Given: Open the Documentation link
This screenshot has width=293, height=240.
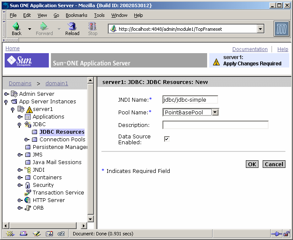Looking at the screenshot, I should point(250,49).
